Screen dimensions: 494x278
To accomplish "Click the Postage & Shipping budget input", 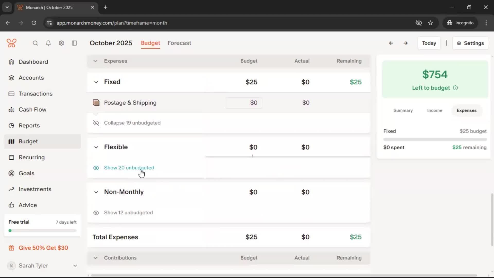I will coord(244,103).
